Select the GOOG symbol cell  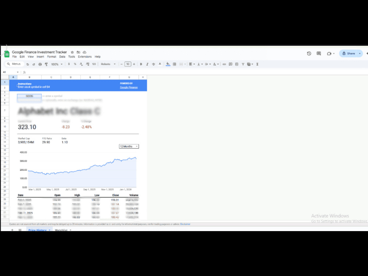[29, 96]
